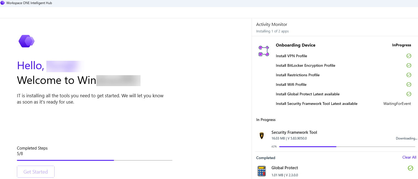
Task: Click the 5/8 step counter
Action: (x=20, y=154)
